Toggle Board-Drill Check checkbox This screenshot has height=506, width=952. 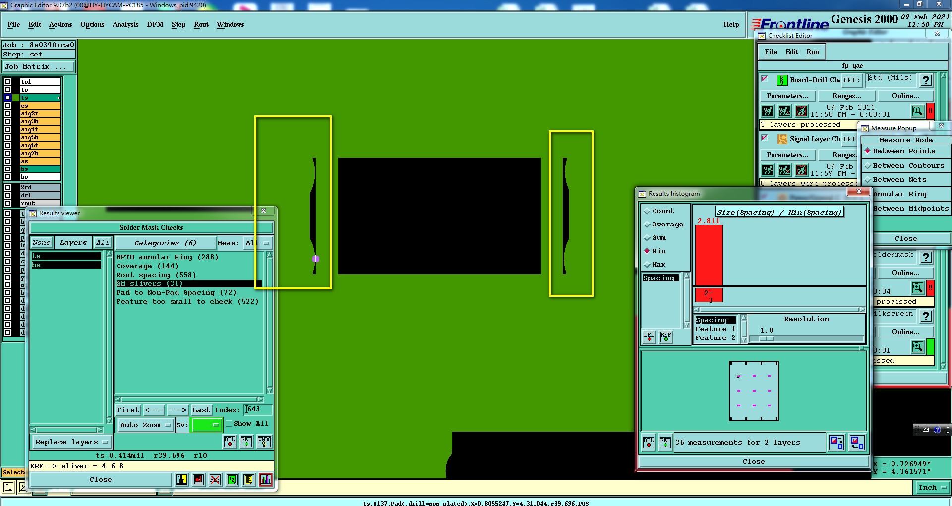(x=765, y=79)
